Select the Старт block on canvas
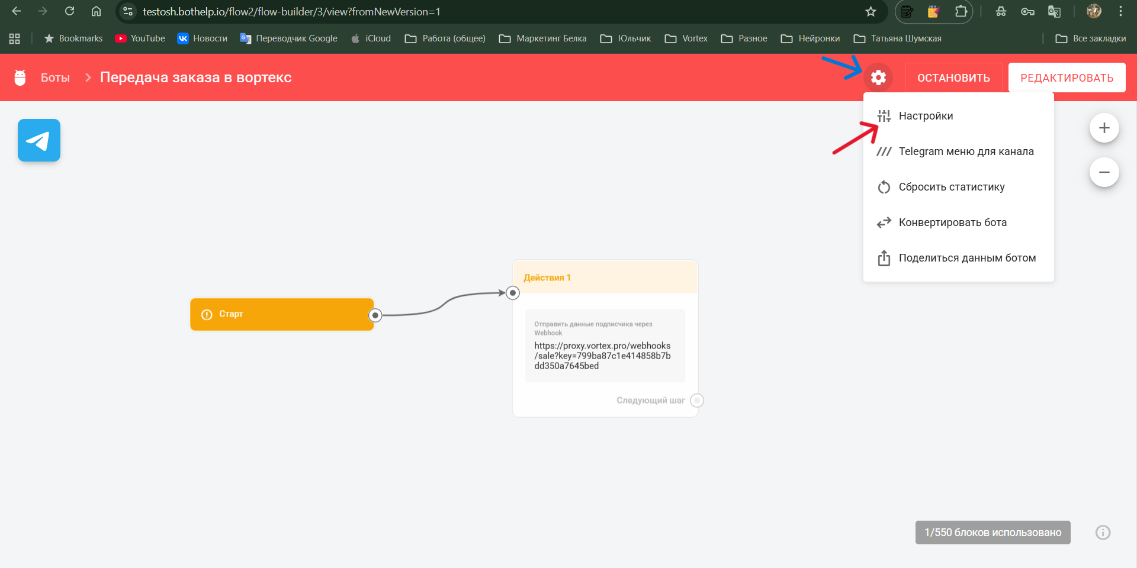This screenshot has width=1137, height=568. tap(281, 314)
